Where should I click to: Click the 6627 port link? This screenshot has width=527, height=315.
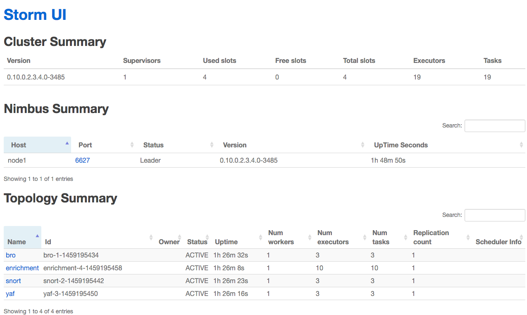tap(82, 160)
